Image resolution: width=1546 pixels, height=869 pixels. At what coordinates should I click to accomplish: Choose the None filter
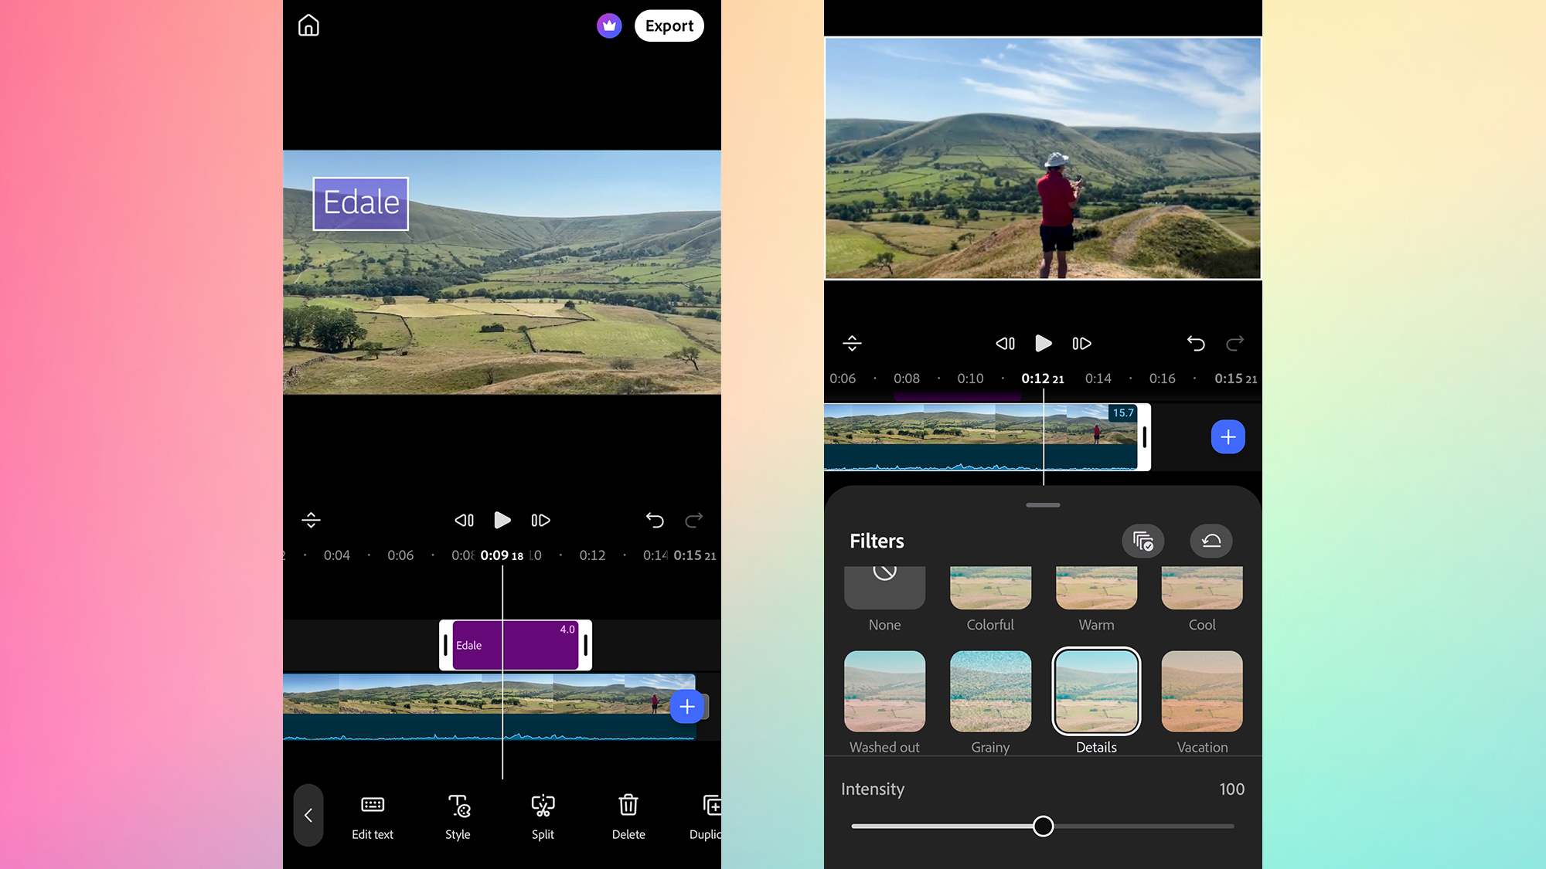pos(884,599)
